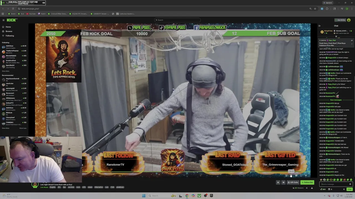The height and width of the screenshot is (199, 355).
Task: Focus the Kick search box
Action: click(177, 20)
